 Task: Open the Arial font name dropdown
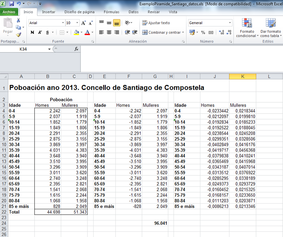63,23
